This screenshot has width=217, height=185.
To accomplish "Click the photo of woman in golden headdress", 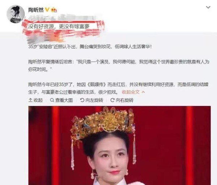I will point(120,146).
